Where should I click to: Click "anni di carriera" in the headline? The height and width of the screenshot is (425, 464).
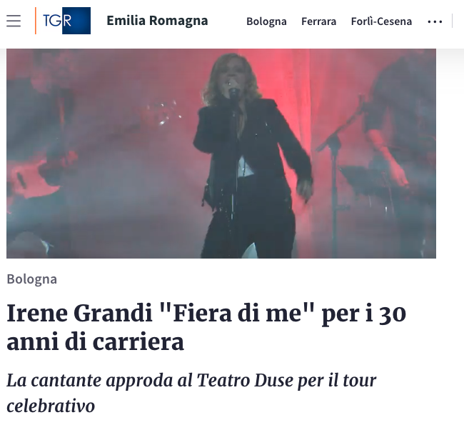pos(95,341)
